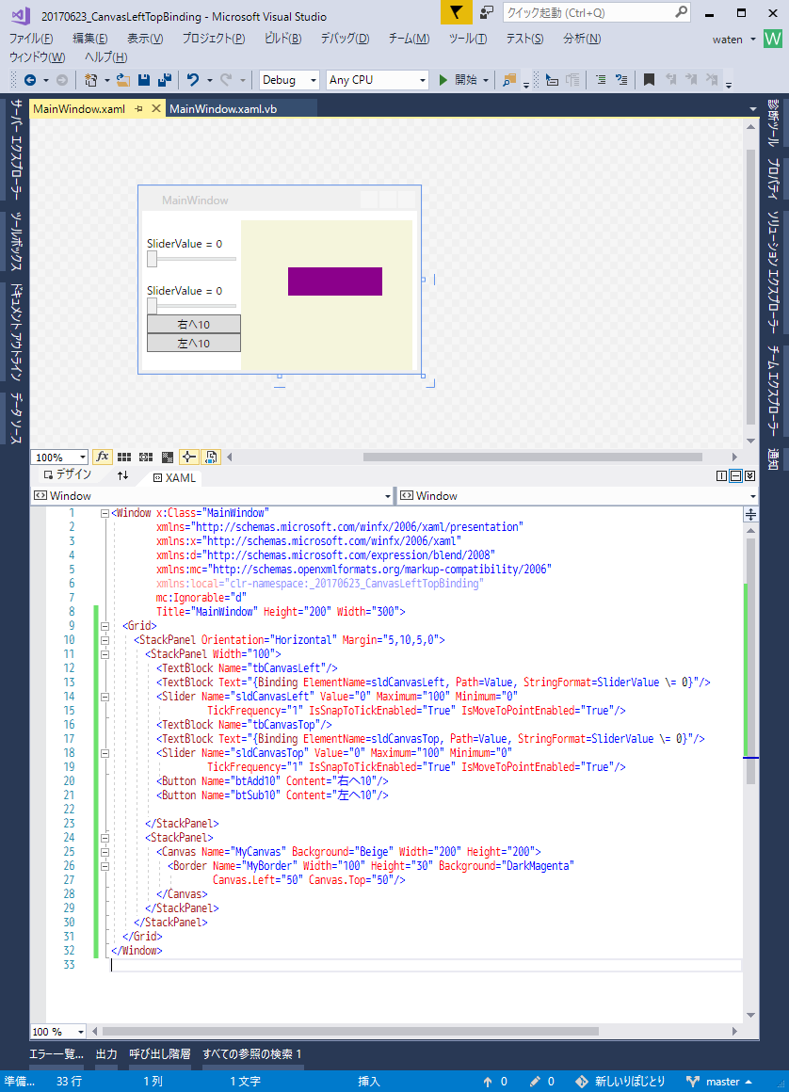The image size is (789, 1092).
Task: Open the left Window element dropdown
Action: click(x=388, y=496)
